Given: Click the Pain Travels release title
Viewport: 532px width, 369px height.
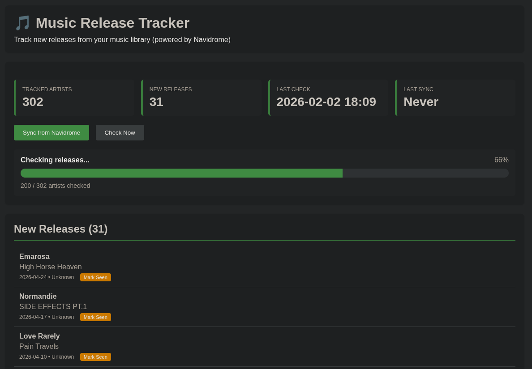Looking at the screenshot, I should pos(39,347).
